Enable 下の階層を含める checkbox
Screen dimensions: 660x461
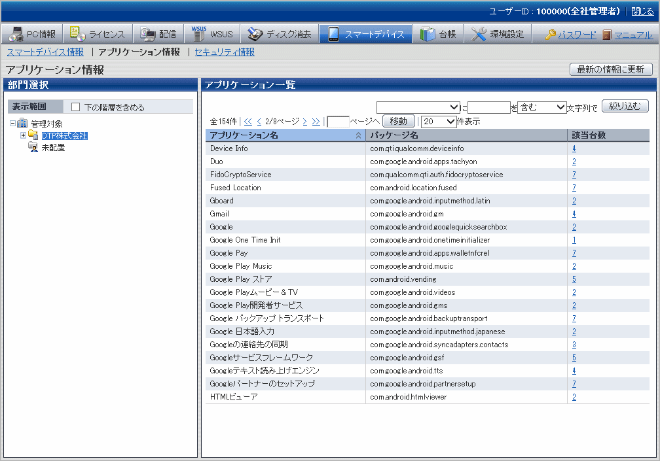point(76,107)
